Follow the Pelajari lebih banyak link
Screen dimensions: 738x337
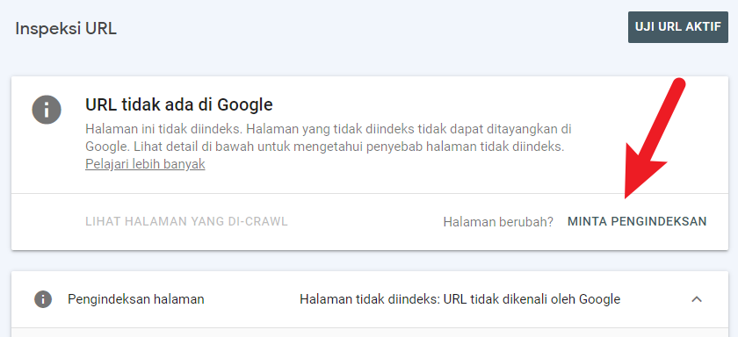(145, 164)
